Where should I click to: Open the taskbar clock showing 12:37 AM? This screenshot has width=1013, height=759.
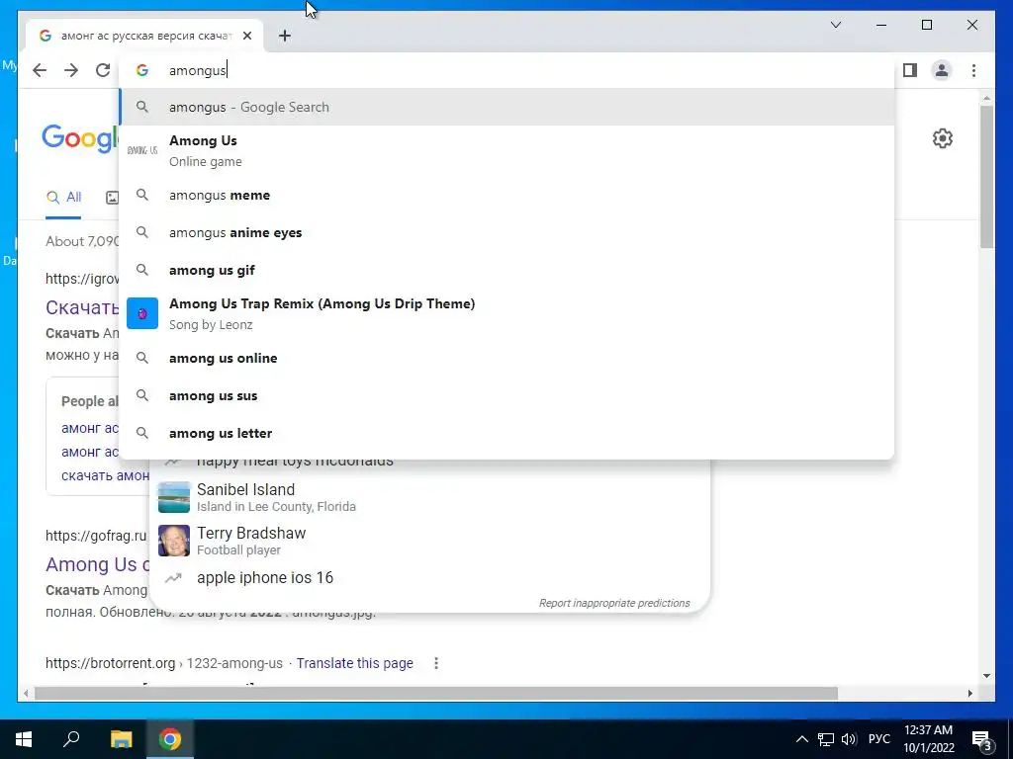tap(928, 739)
